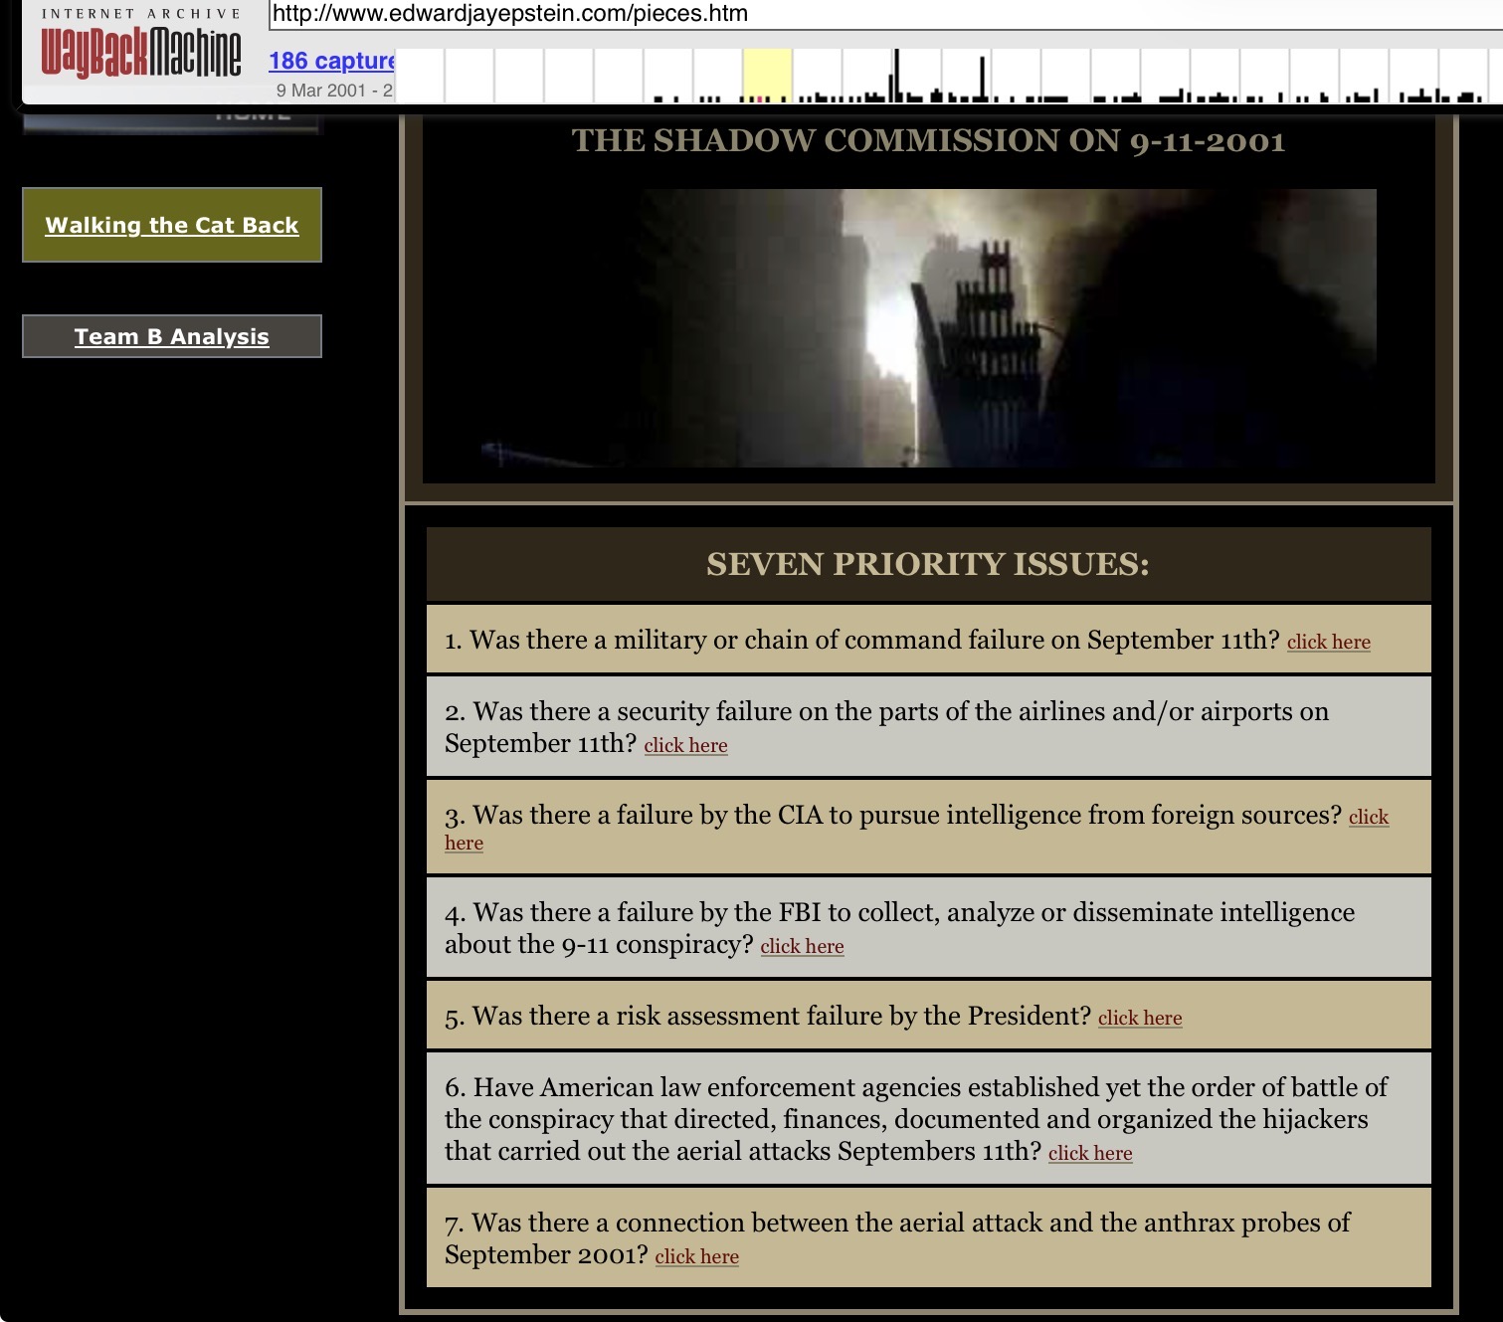1503x1322 pixels.
Task: Follow the click here link for issue 1
Action: 1328,642
